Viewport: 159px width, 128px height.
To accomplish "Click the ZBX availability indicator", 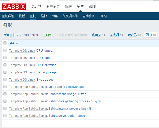I will tap(59, 35).
